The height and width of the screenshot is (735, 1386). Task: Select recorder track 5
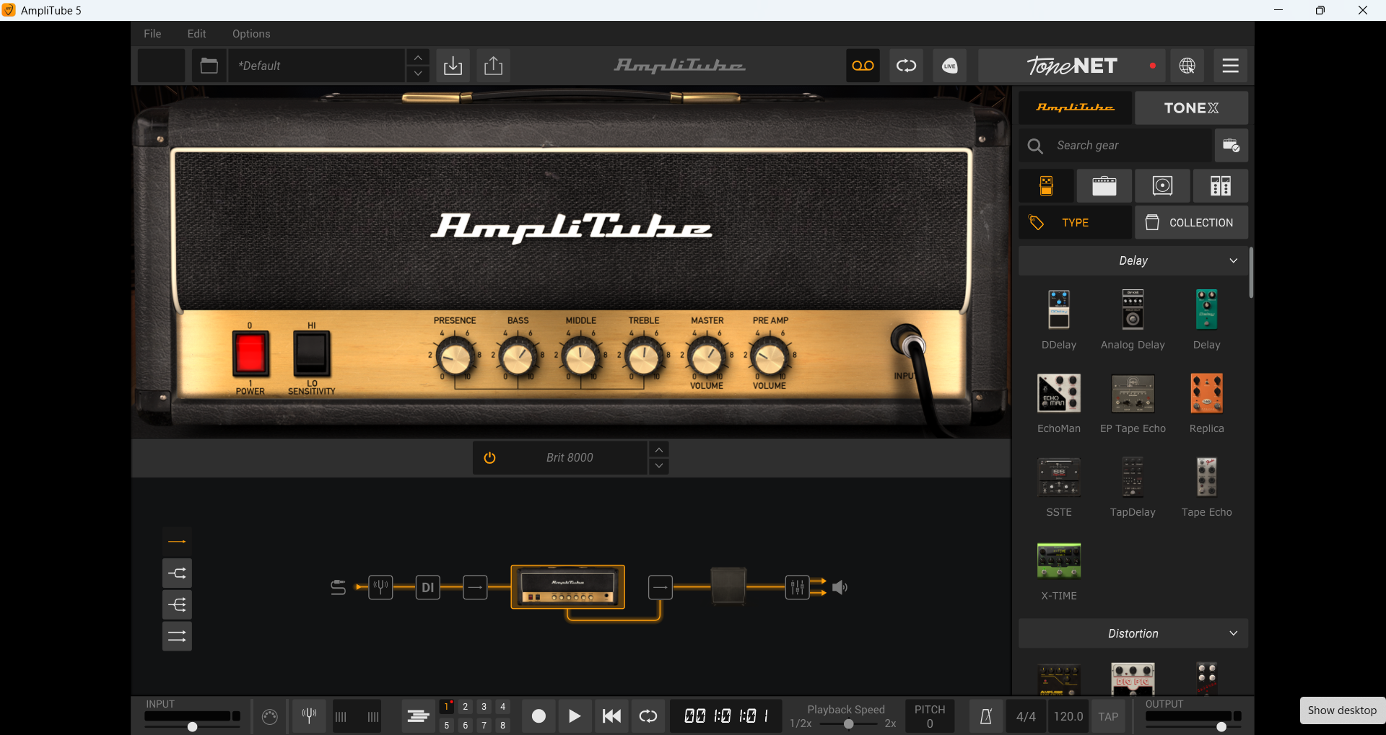447,726
